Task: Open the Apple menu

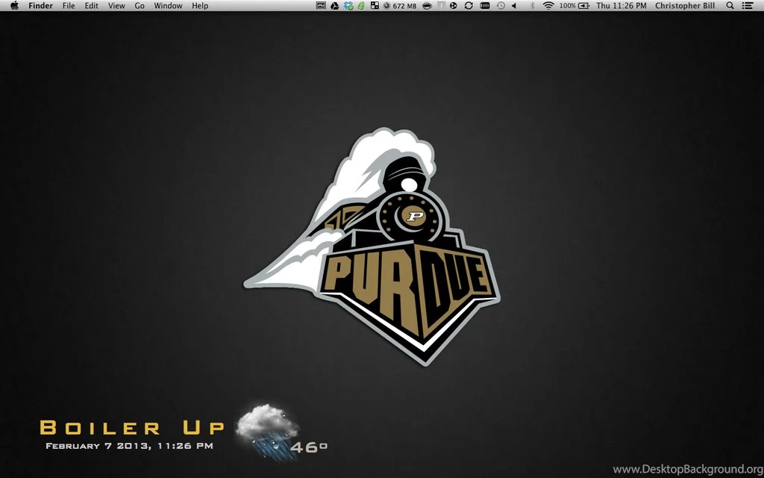Action: point(14,5)
